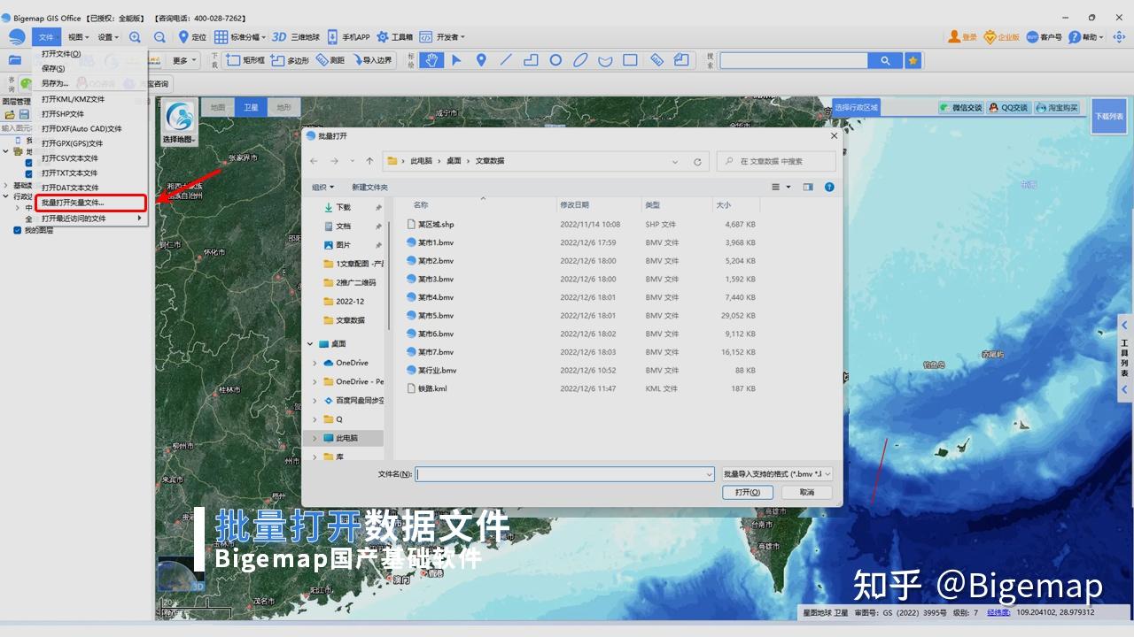Click the file name input field
The image size is (1134, 637).
click(558, 474)
